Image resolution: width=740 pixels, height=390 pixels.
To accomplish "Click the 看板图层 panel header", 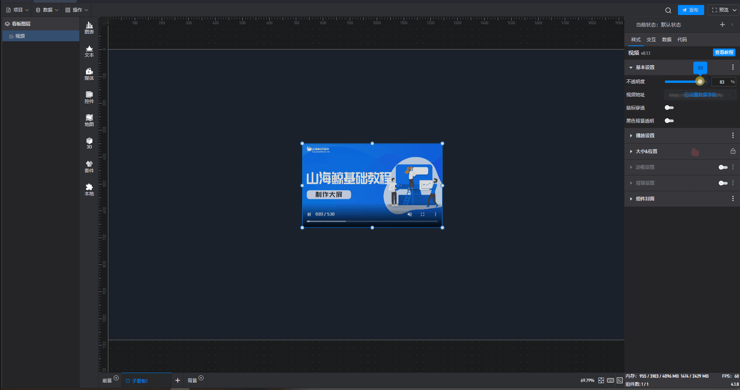I will [40, 24].
